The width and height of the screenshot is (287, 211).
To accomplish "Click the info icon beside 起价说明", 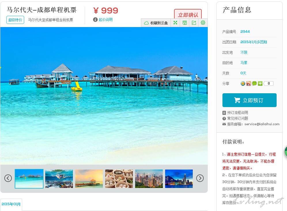I will [95, 20].
